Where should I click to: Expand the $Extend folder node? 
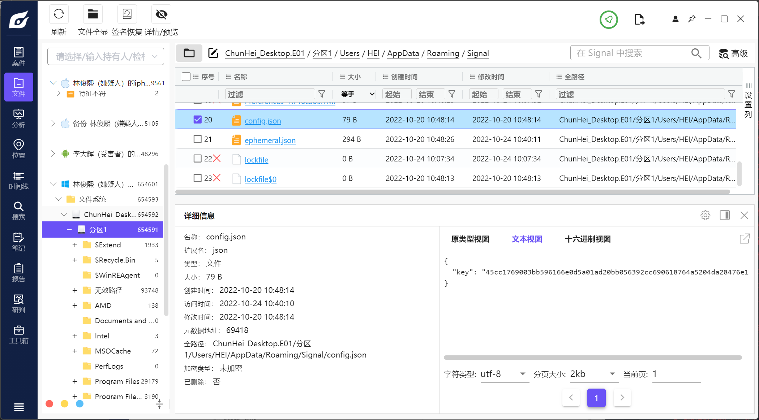point(75,245)
